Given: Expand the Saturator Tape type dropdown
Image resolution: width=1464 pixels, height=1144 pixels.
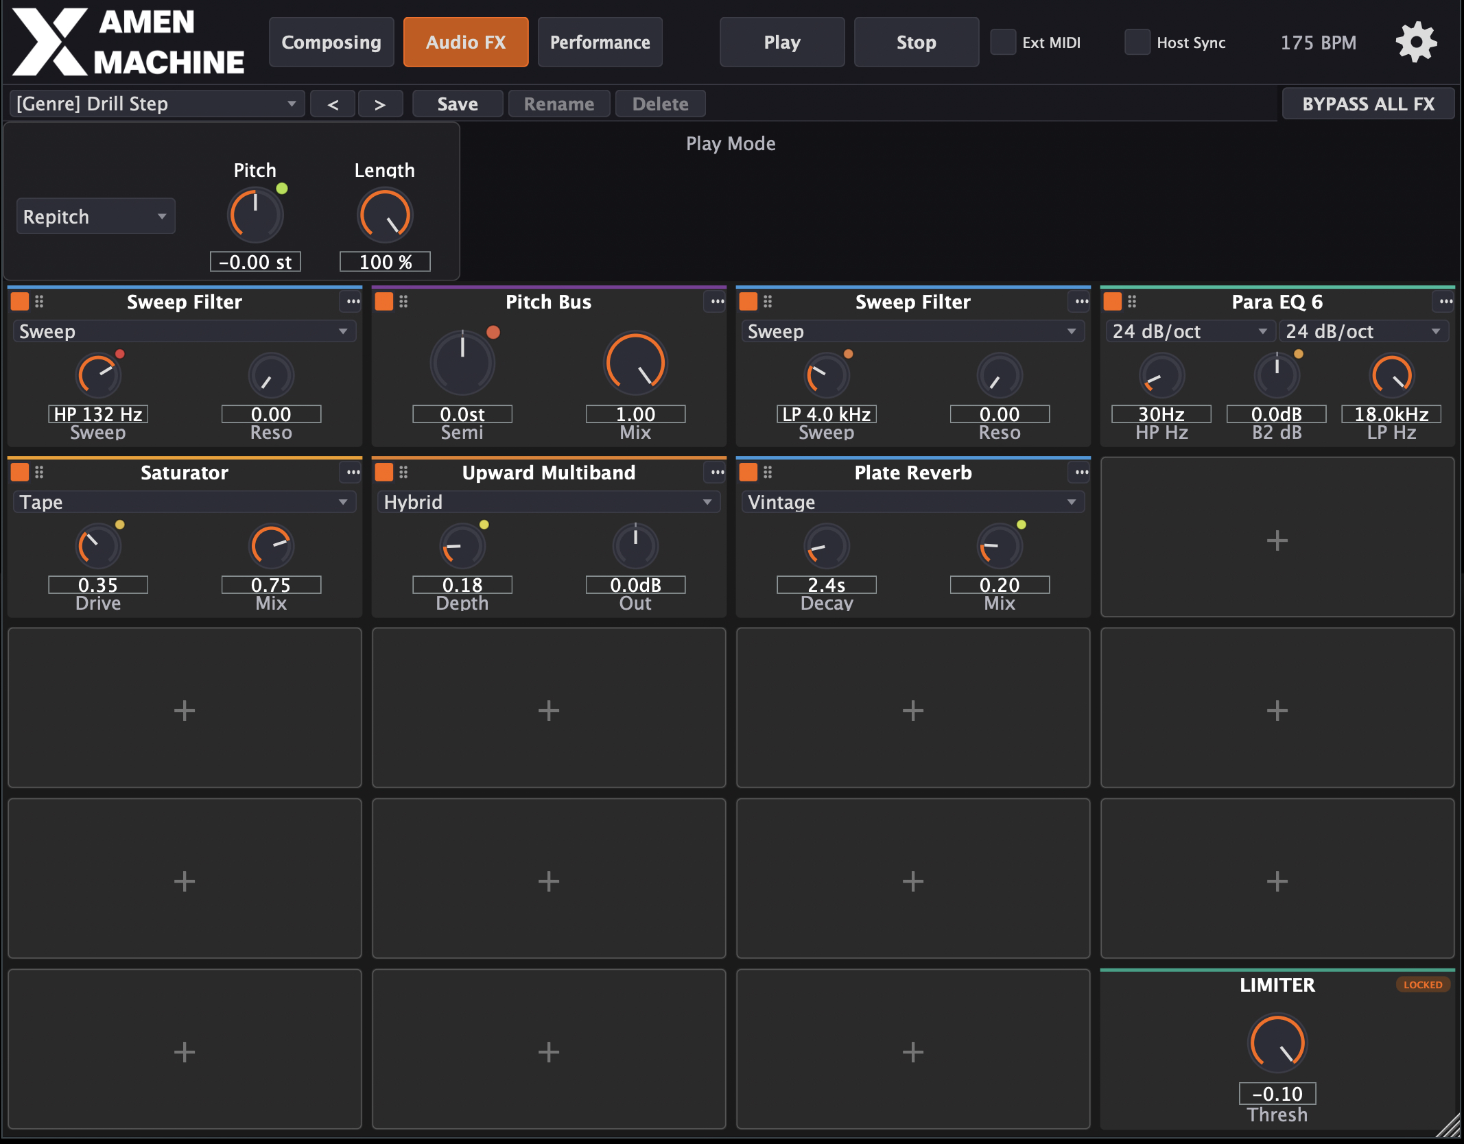Looking at the screenshot, I should click(184, 502).
